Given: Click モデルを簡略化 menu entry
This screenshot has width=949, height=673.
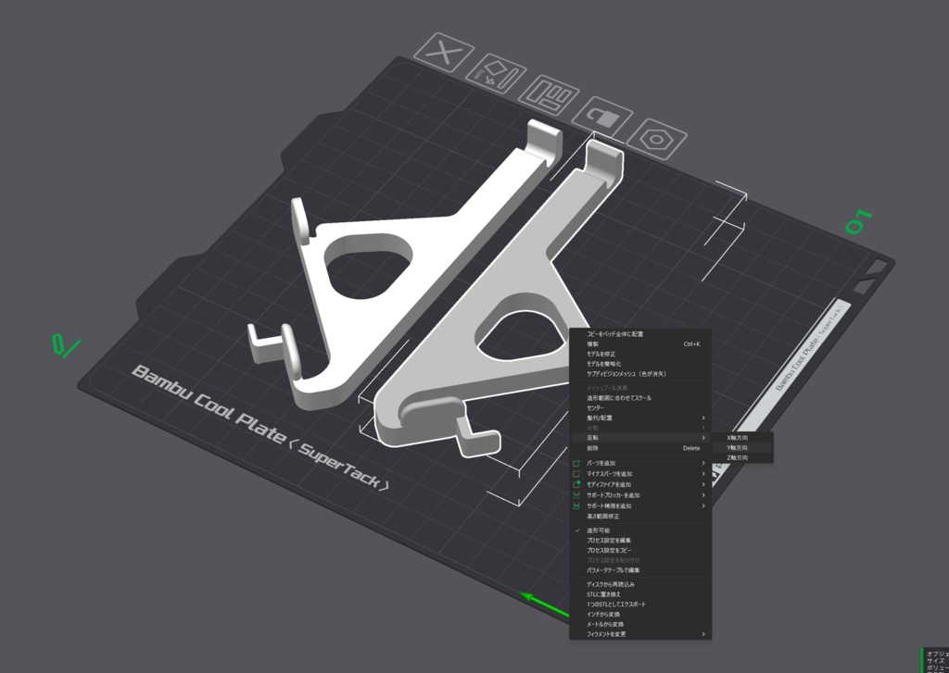Looking at the screenshot, I should (640, 364).
